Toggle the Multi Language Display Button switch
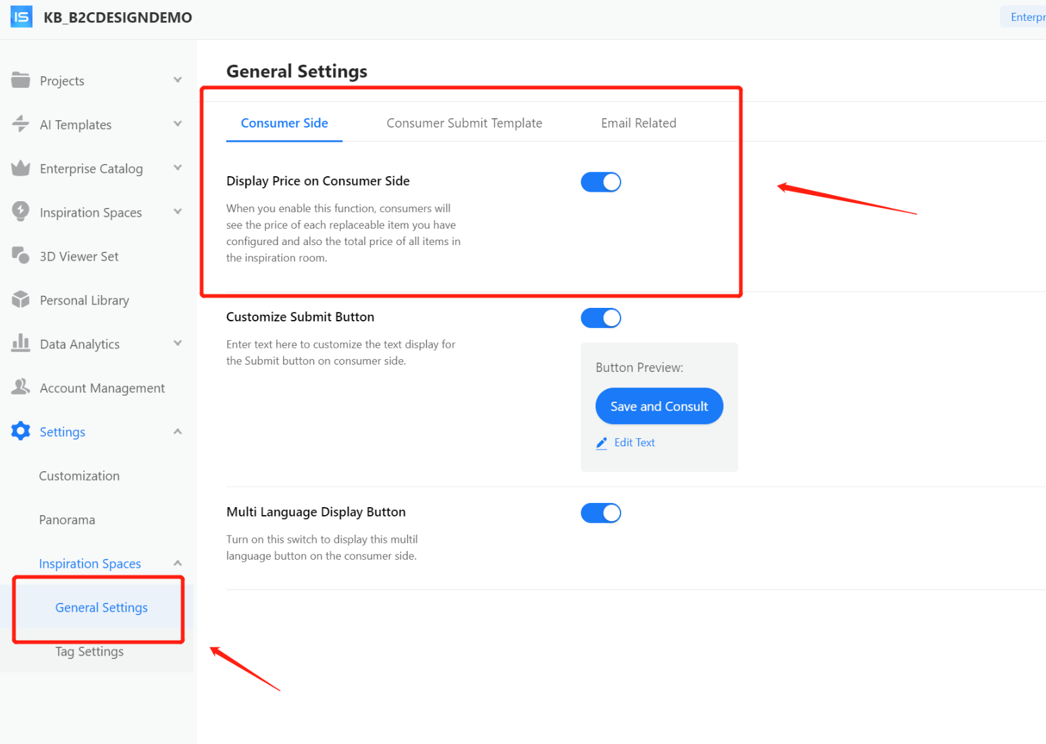Image resolution: width=1046 pixels, height=744 pixels. click(600, 513)
